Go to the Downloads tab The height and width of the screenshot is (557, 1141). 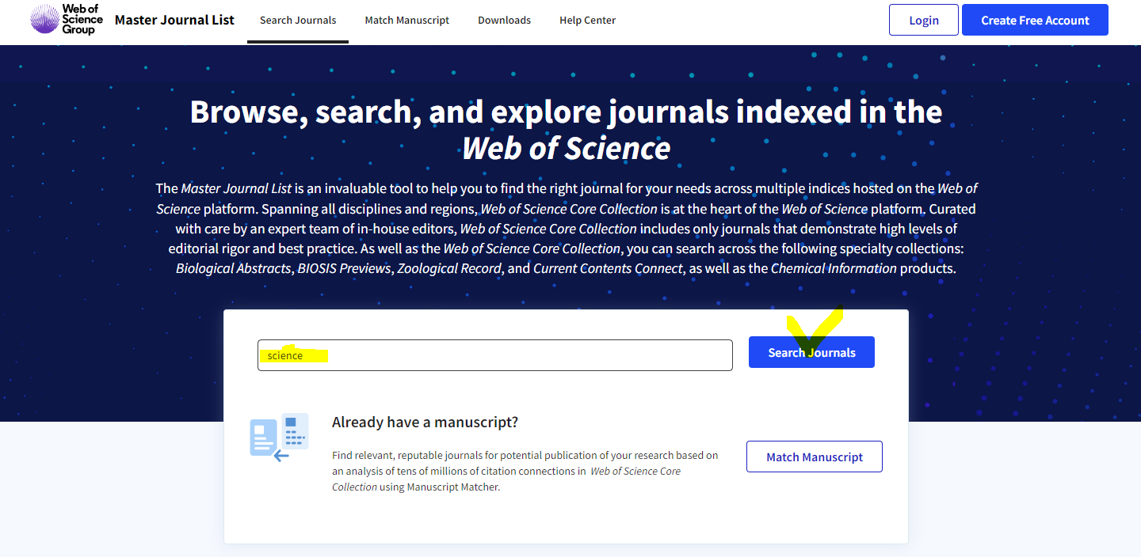[x=504, y=21]
